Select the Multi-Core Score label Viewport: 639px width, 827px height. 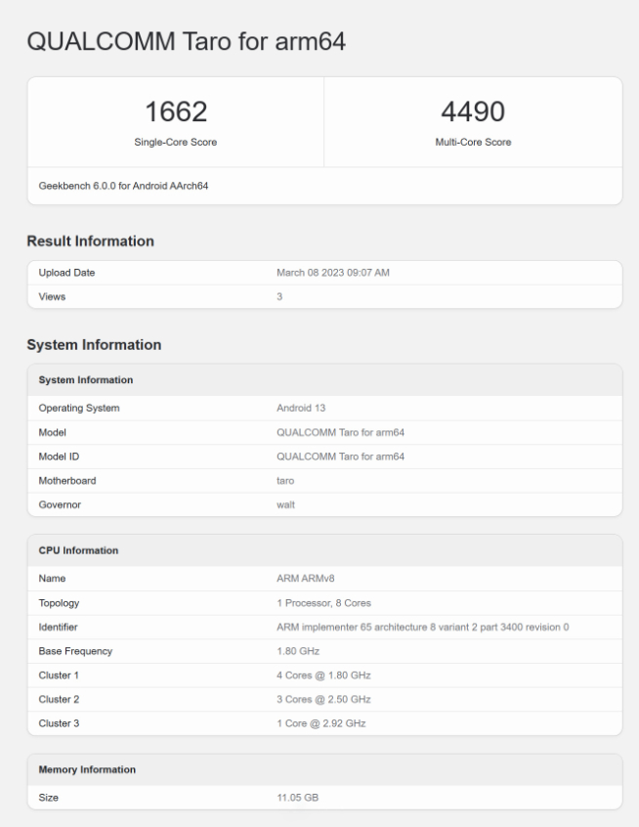[x=473, y=142]
